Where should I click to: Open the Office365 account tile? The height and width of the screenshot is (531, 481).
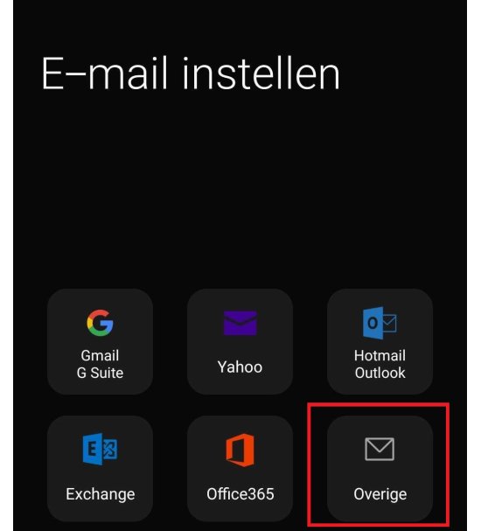[240, 469]
